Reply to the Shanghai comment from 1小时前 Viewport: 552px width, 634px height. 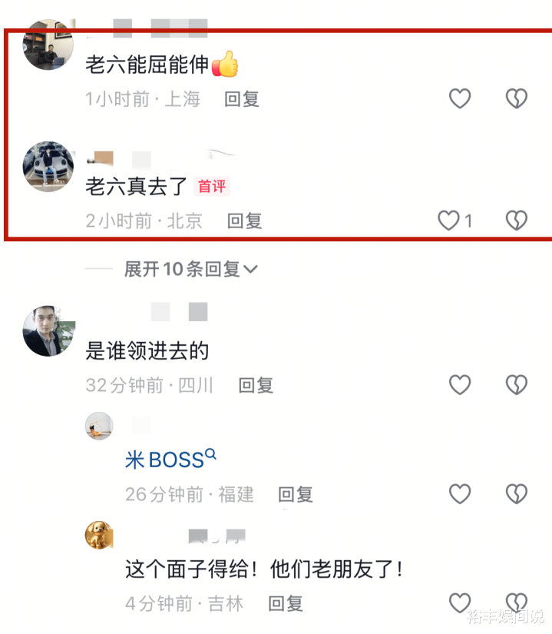(242, 99)
